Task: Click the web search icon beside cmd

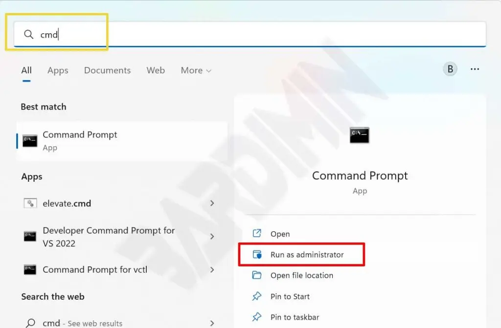Action: point(31,323)
